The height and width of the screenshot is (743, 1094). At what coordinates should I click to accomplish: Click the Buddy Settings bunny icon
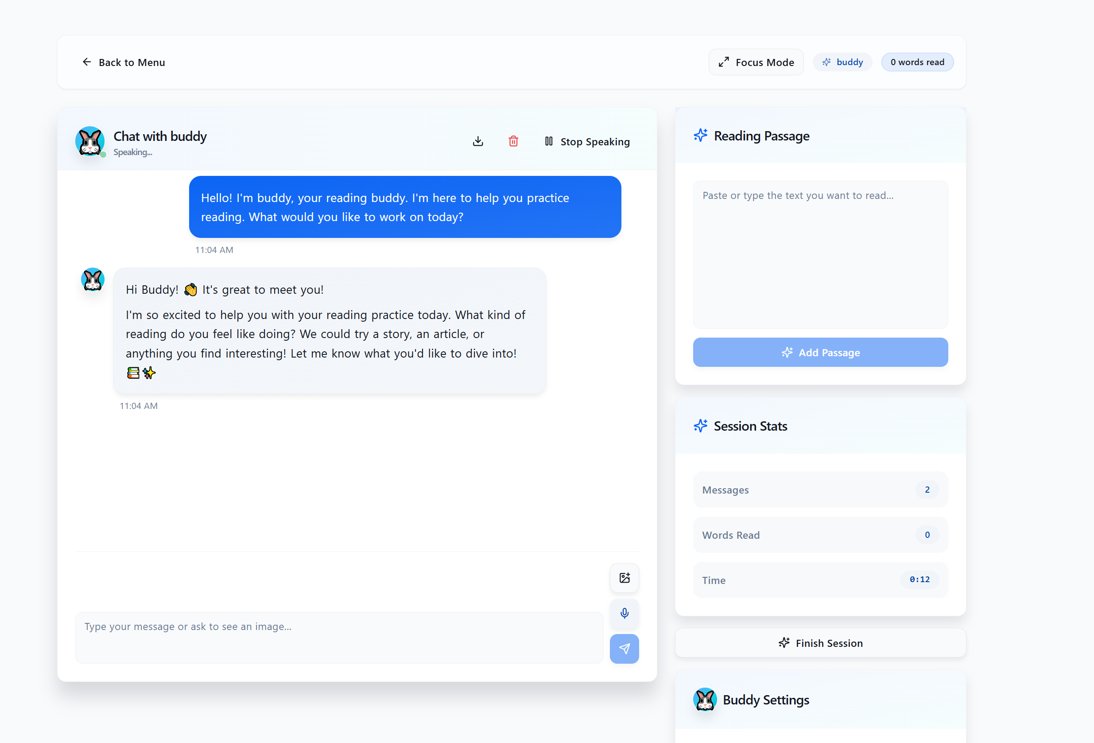point(705,699)
